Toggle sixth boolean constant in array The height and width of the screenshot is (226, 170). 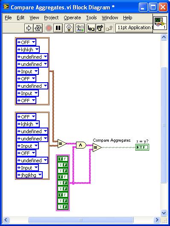click(63, 189)
